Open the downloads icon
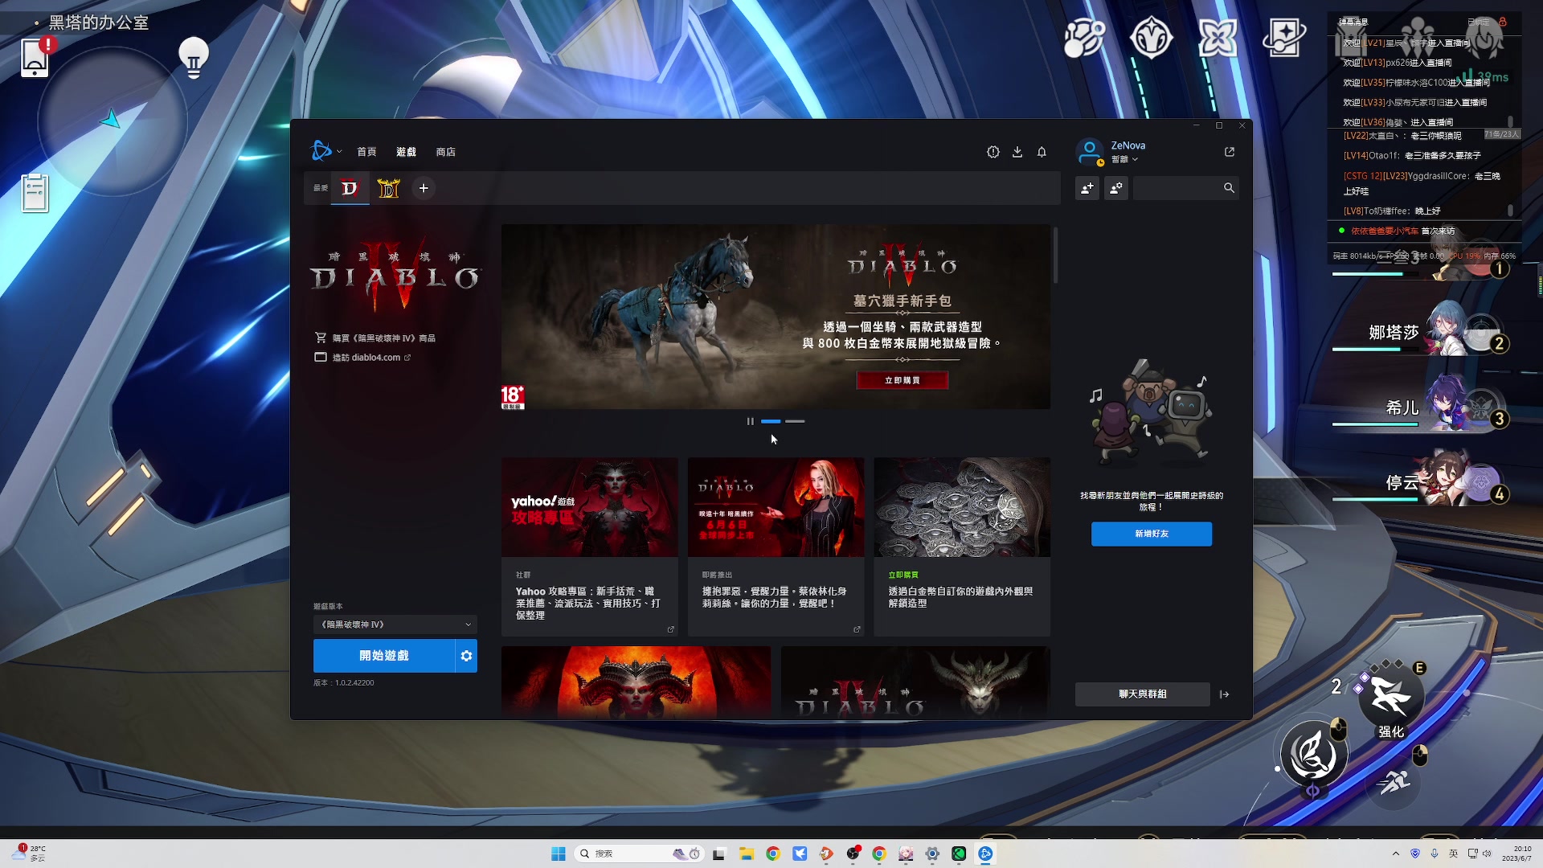 [1017, 152]
